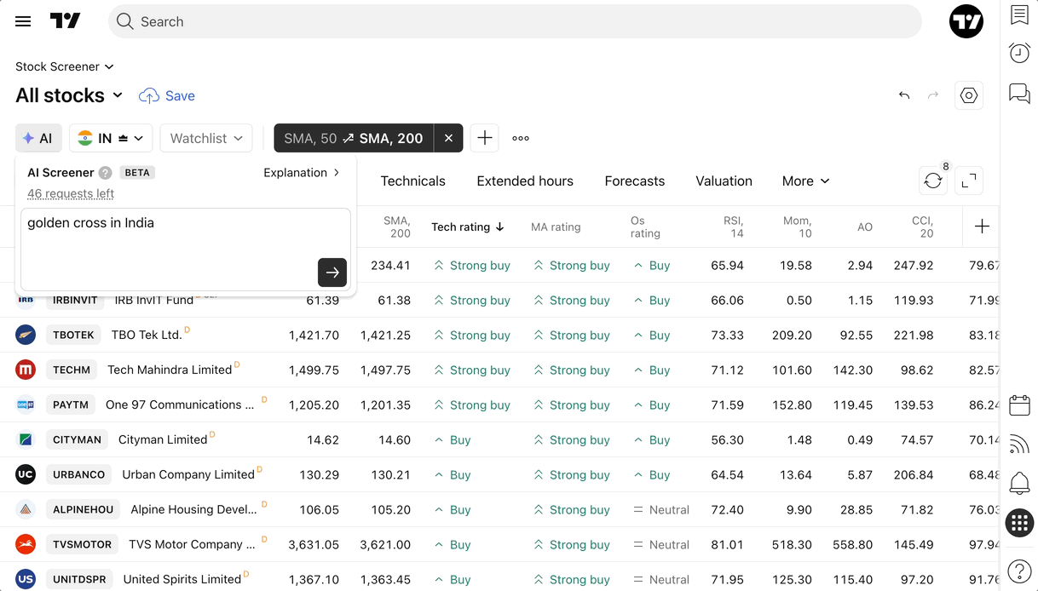Focus the top Search field
1038x591 pixels.
point(515,21)
